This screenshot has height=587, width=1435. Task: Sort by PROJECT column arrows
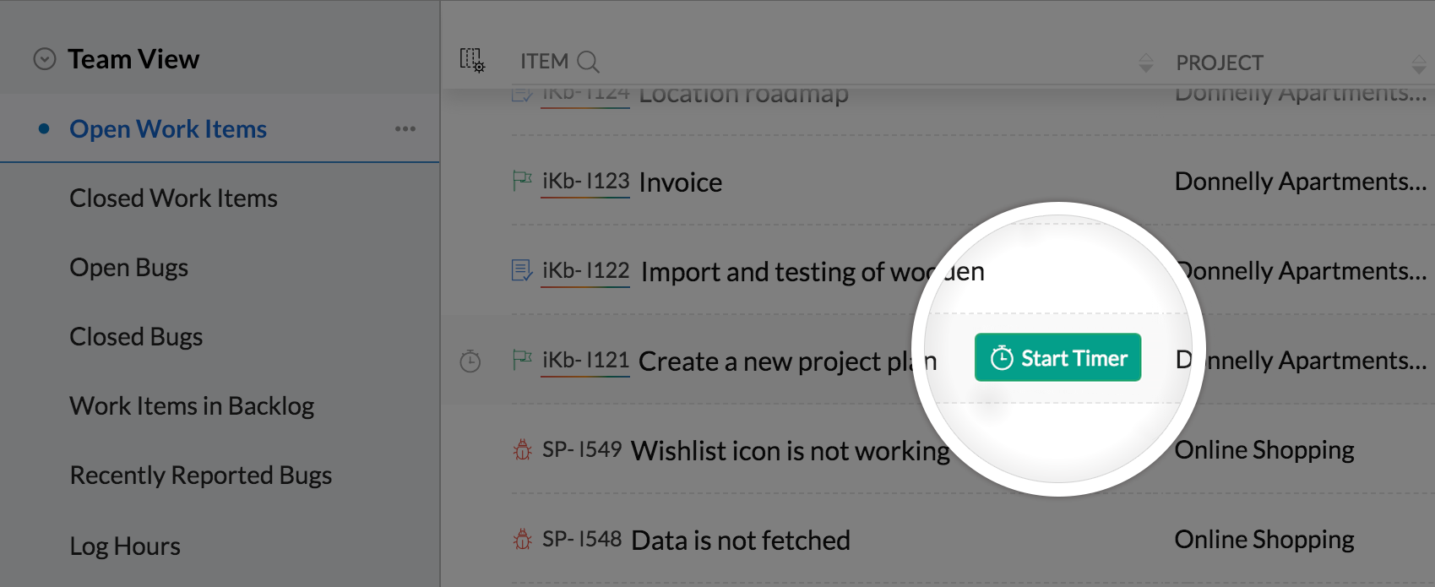(x=1419, y=63)
